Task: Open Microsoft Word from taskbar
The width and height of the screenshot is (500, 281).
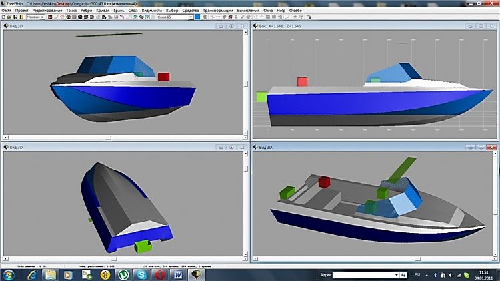Action: (179, 274)
